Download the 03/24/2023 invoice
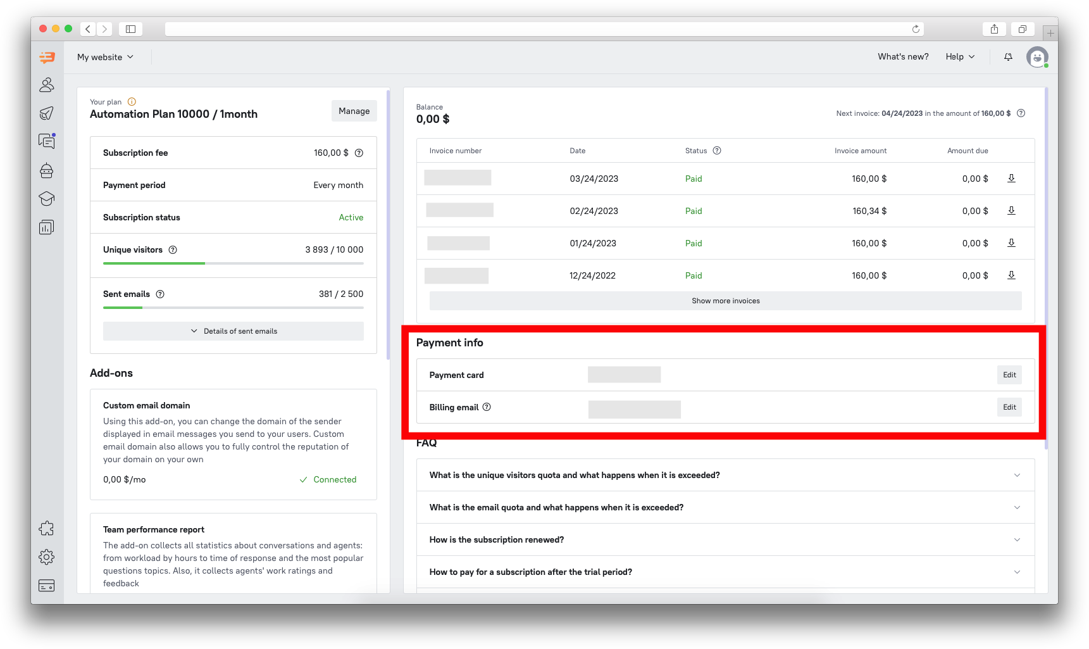1089x649 pixels. [1011, 179]
